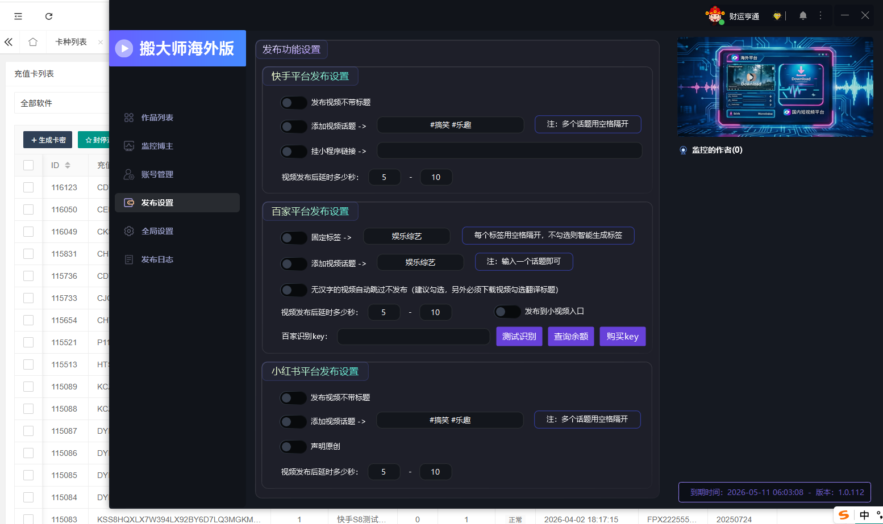Image resolution: width=883 pixels, height=524 pixels.
Task: Open the 全部软件 dropdown in background window
Action: pos(61,103)
